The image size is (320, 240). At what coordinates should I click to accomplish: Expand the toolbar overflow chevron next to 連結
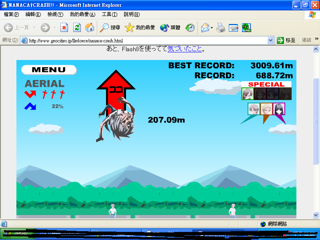(x=316, y=38)
